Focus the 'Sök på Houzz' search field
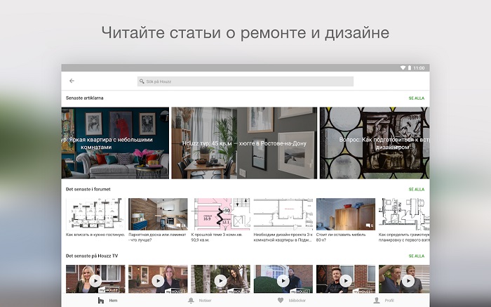The width and height of the screenshot is (491, 307). point(245,81)
